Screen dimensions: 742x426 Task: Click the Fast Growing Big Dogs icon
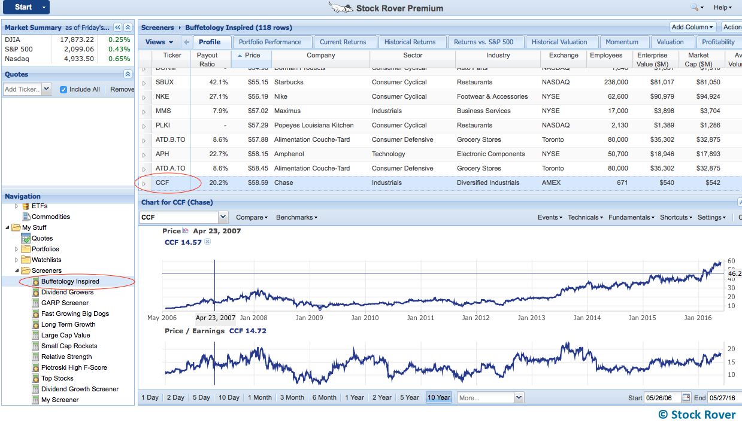(x=35, y=314)
